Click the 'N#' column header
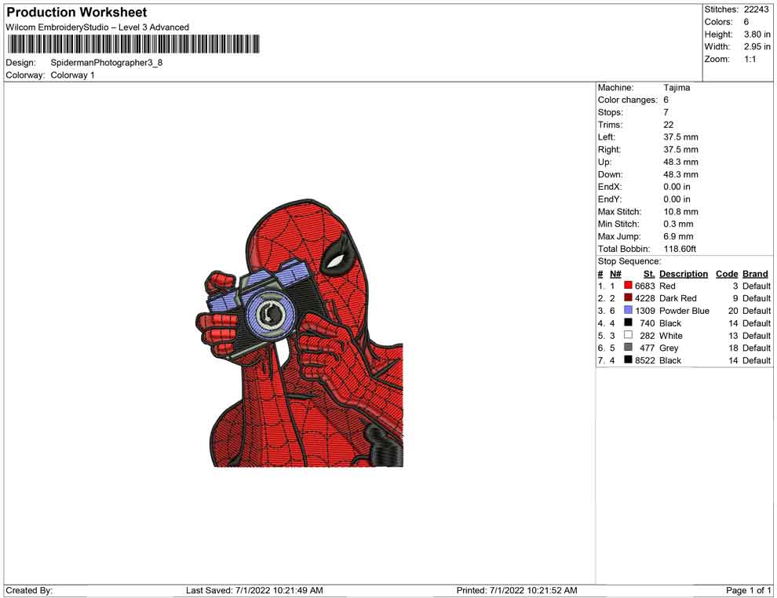 615,273
